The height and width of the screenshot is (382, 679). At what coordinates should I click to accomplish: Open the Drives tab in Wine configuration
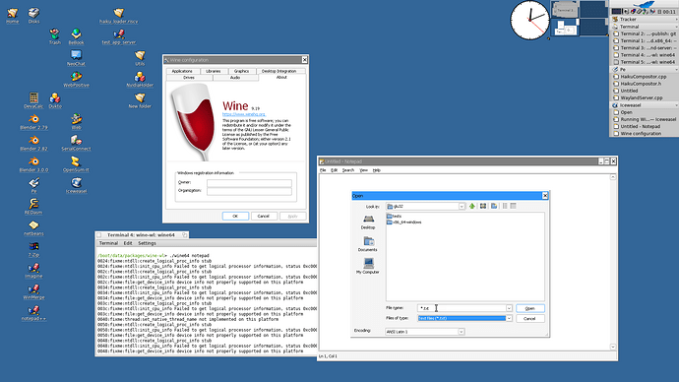coord(189,78)
